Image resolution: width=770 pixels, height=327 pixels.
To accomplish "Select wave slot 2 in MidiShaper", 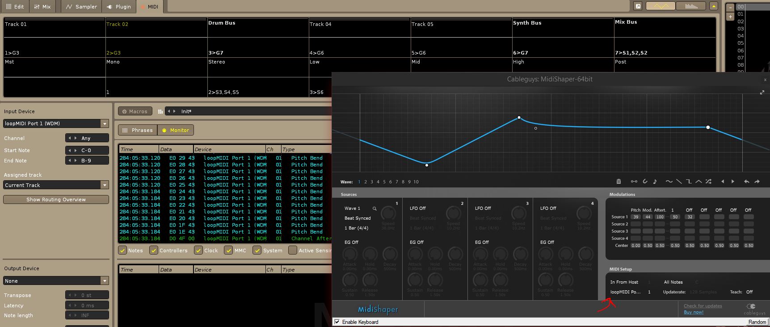I will (x=365, y=182).
